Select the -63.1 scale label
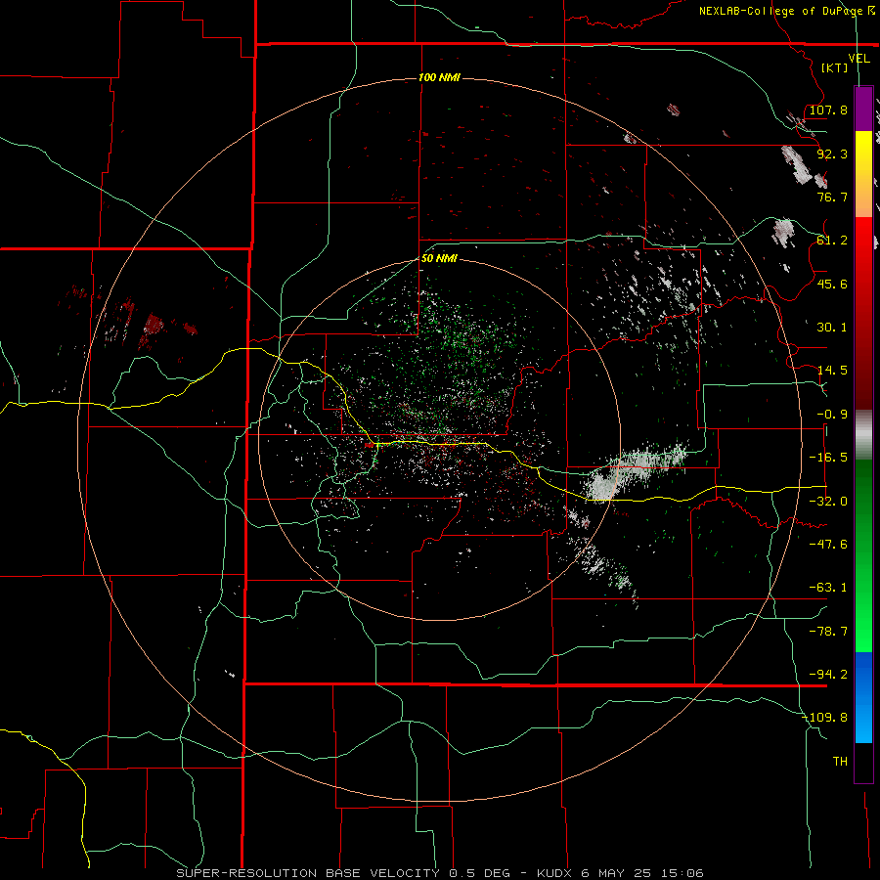880x880 pixels. pyautogui.click(x=828, y=588)
